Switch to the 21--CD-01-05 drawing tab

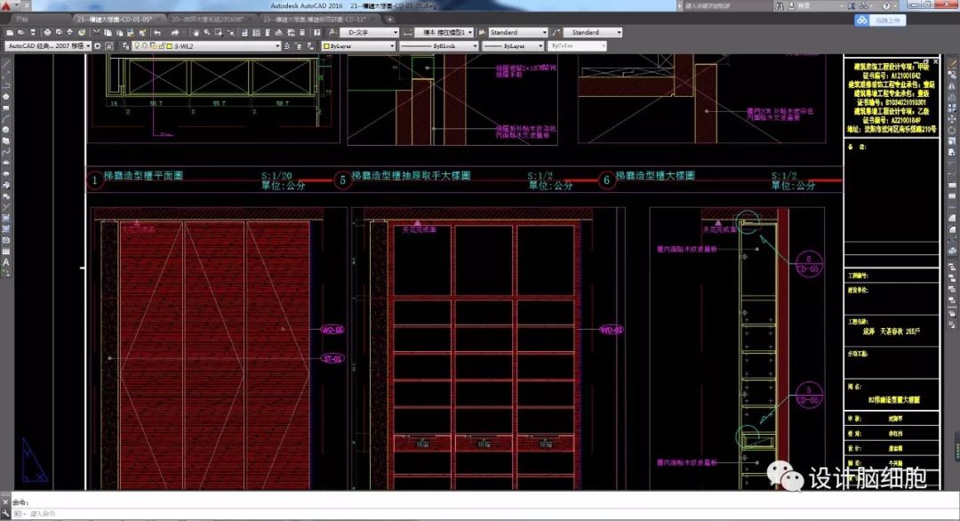pos(116,18)
